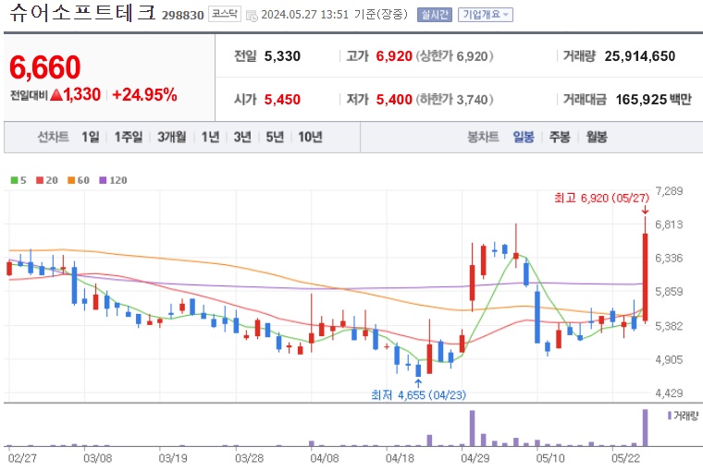This screenshot has height=471, width=703.
Task: Select the 1주일 line chart tab
Action: (129, 137)
